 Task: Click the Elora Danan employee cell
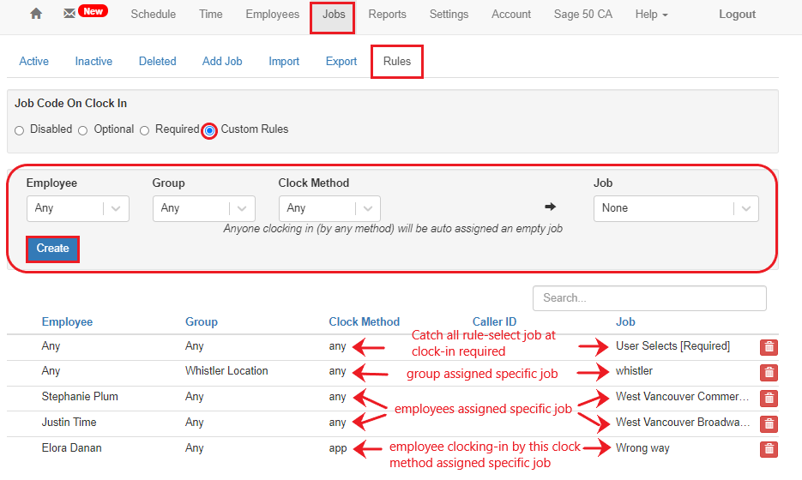71,447
